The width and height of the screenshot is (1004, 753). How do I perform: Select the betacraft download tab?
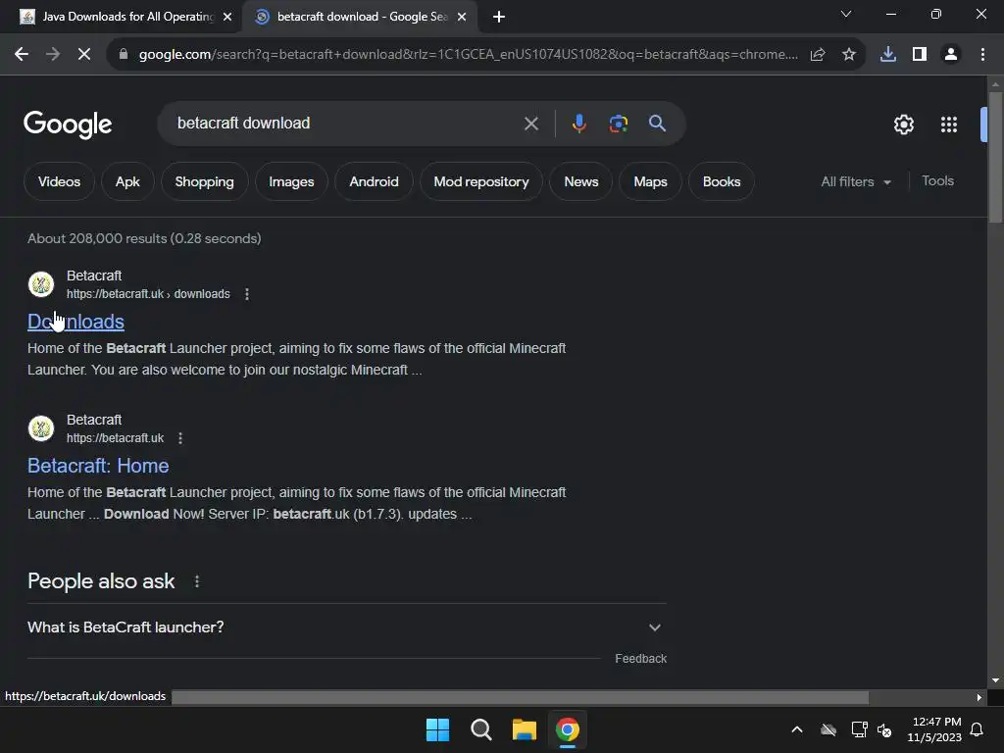(362, 17)
